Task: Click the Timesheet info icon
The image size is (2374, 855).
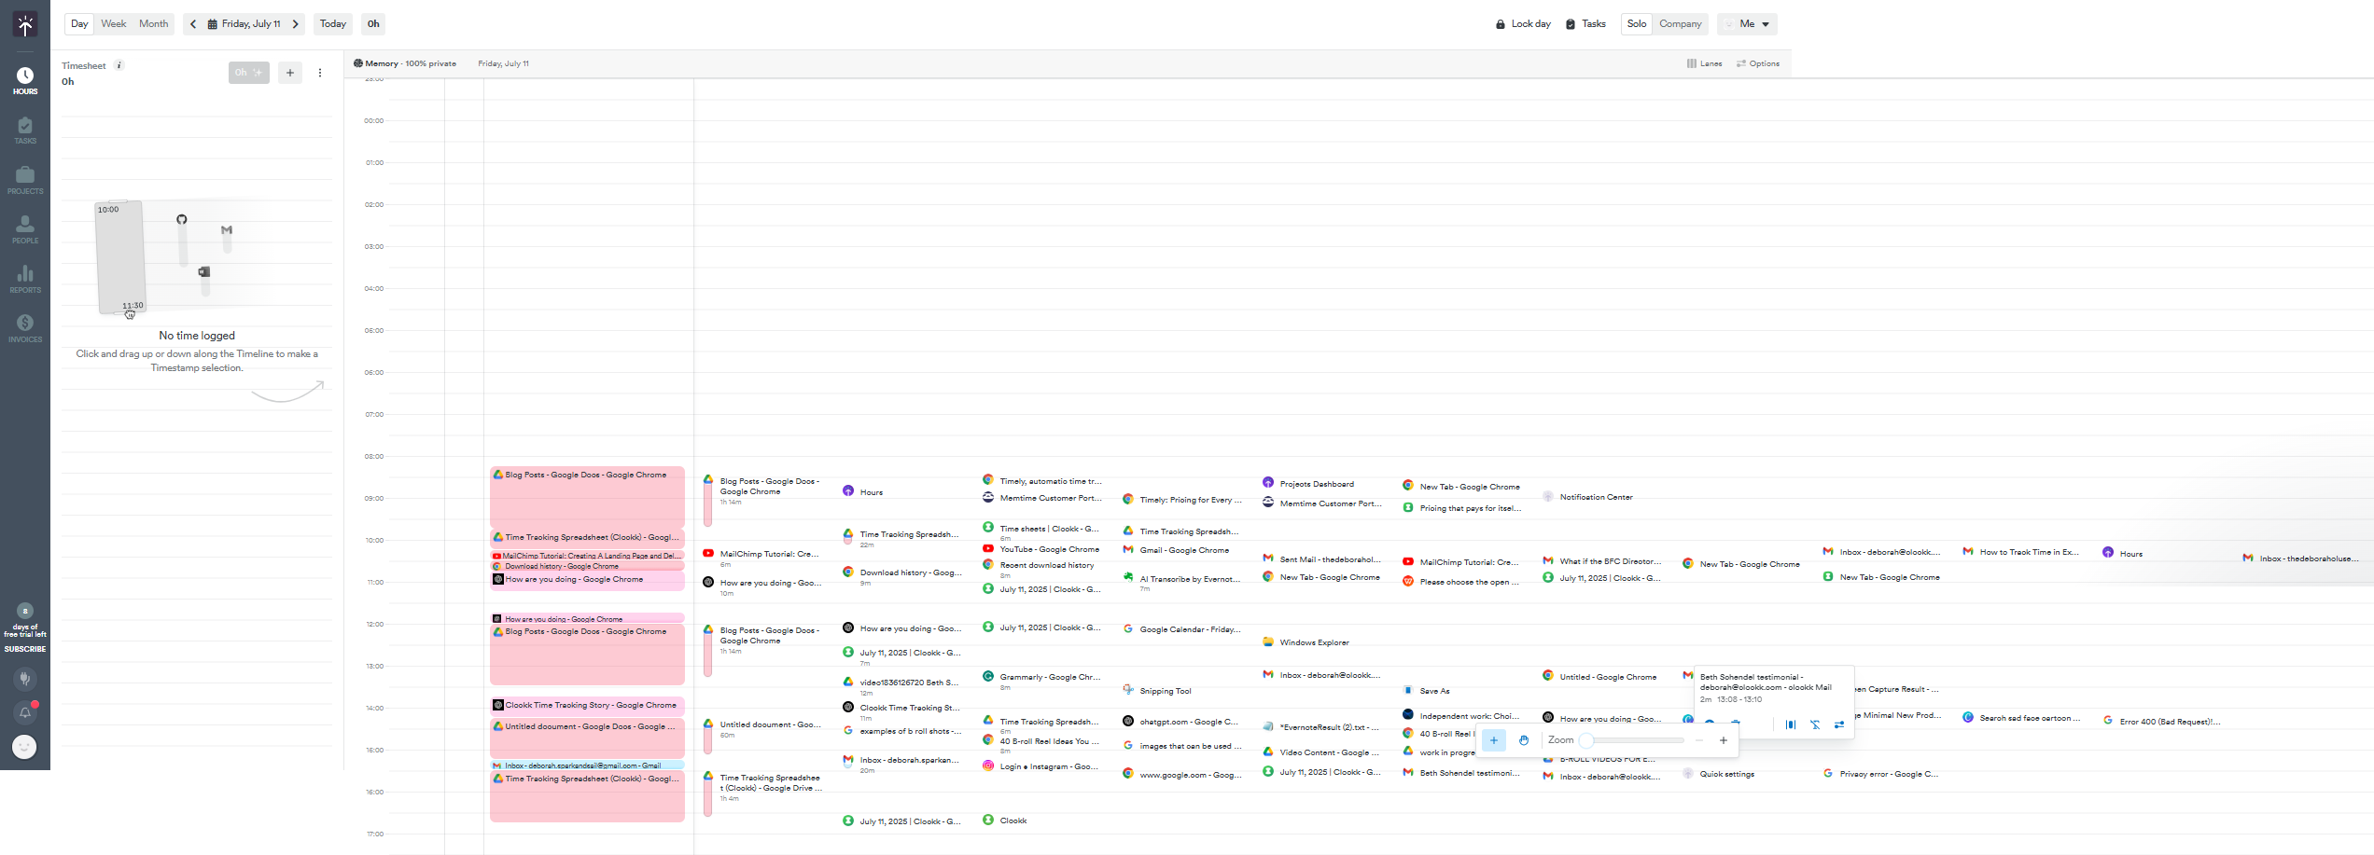Action: coord(119,65)
